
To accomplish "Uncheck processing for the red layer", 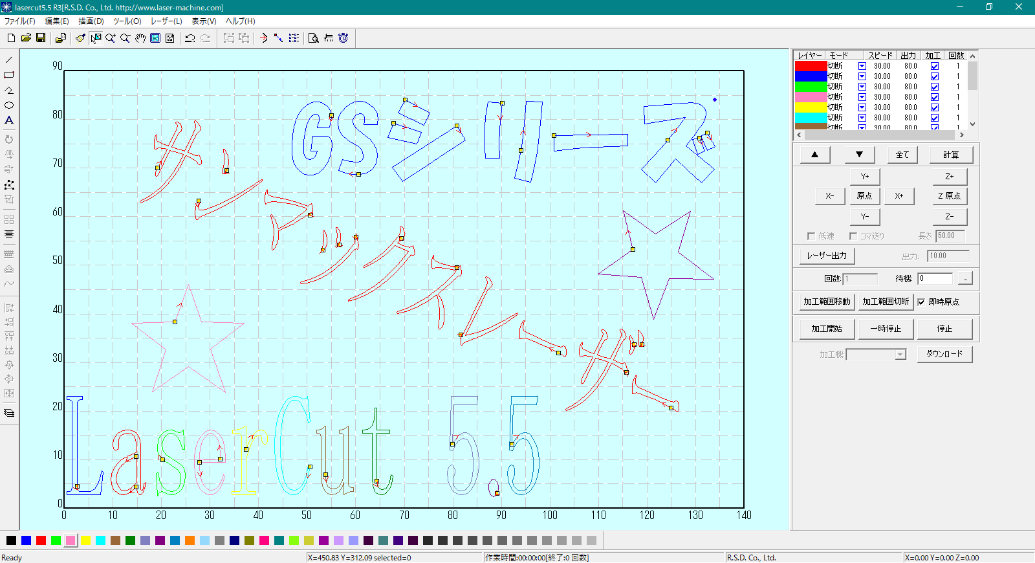I will pos(935,66).
